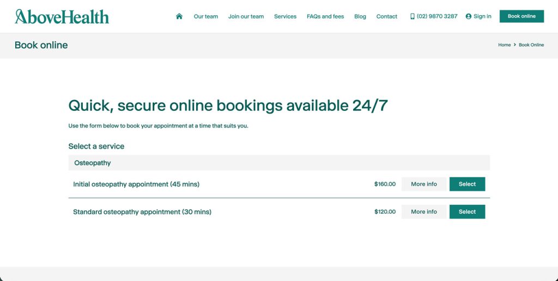Select the initial osteopathy appointment

point(467,184)
